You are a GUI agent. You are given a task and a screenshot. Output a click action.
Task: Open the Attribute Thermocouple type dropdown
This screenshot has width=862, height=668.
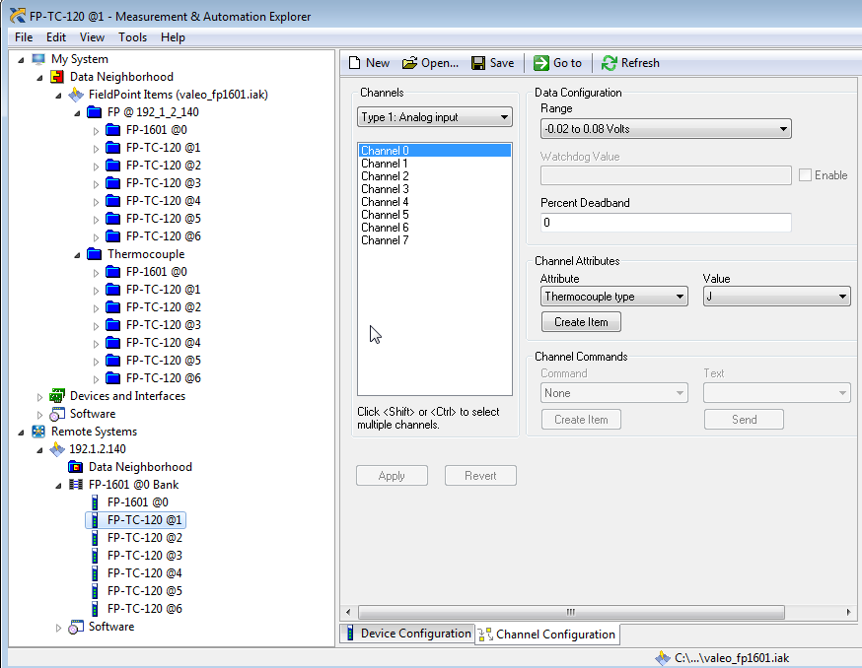coord(614,297)
